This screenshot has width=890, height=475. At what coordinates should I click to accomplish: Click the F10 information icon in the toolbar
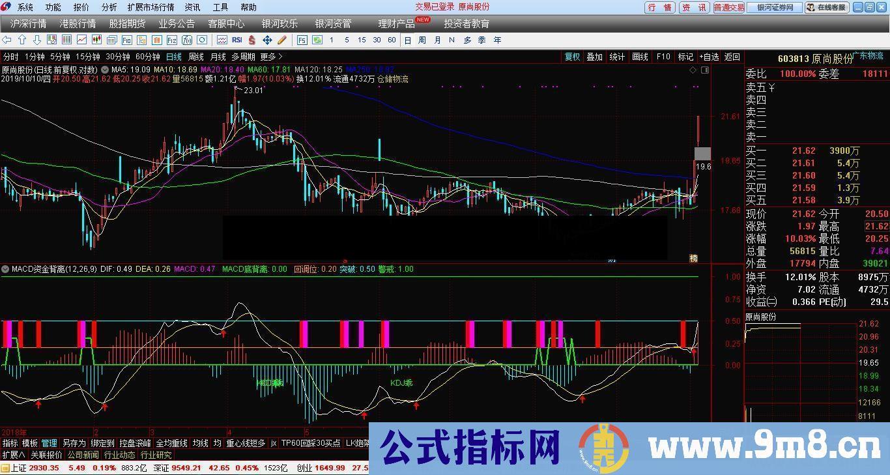tap(663, 57)
